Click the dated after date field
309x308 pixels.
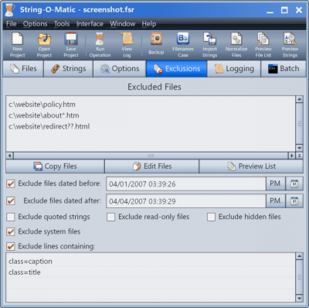click(x=186, y=201)
